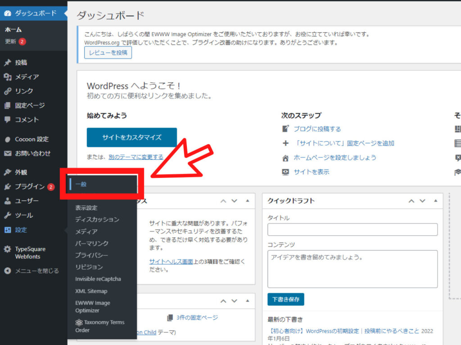The width and height of the screenshot is (461, 345).
Task: Select the ツール wrench icon
Action: click(x=8, y=215)
